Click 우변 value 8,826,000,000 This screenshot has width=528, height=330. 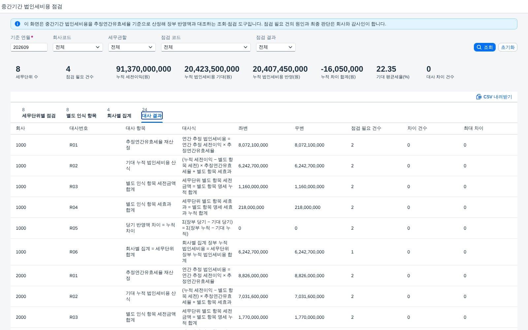[x=310, y=276]
